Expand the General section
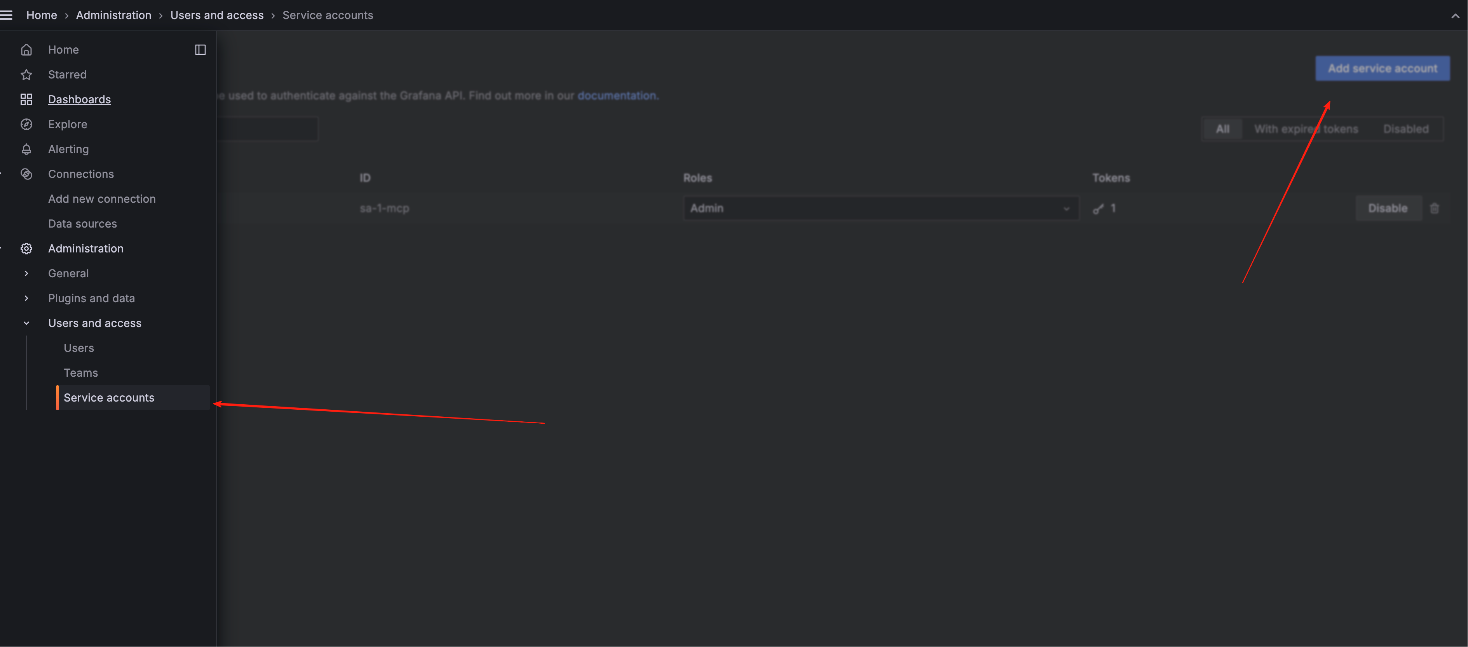The height and width of the screenshot is (647, 1468). (x=26, y=273)
